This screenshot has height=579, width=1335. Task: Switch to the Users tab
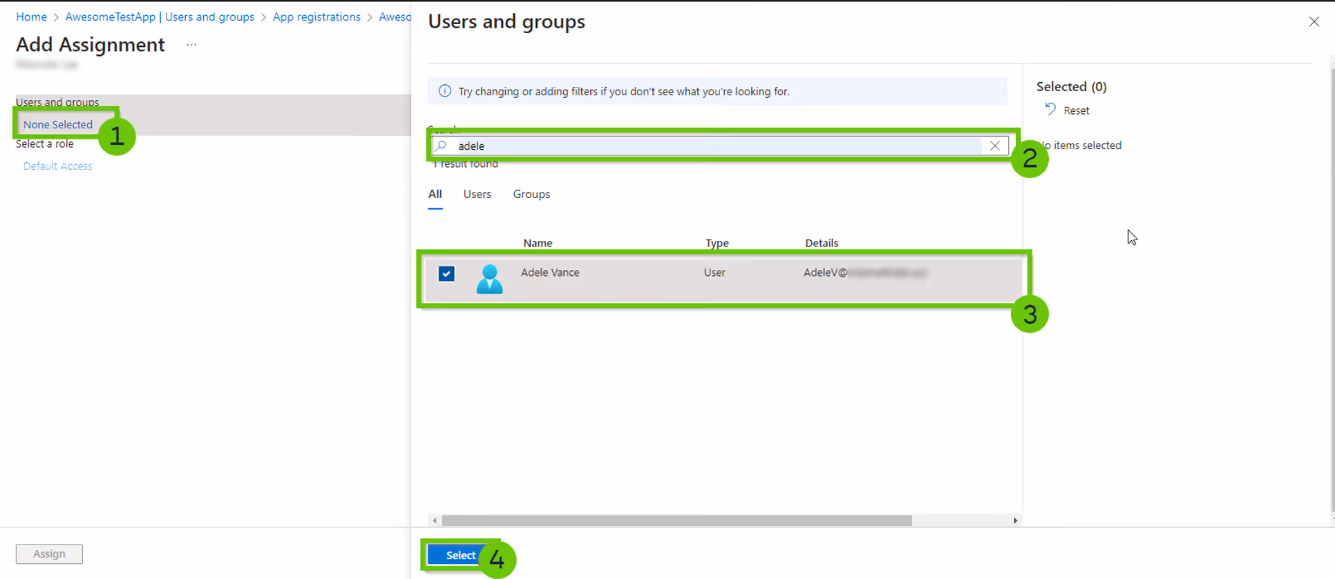[x=477, y=194]
